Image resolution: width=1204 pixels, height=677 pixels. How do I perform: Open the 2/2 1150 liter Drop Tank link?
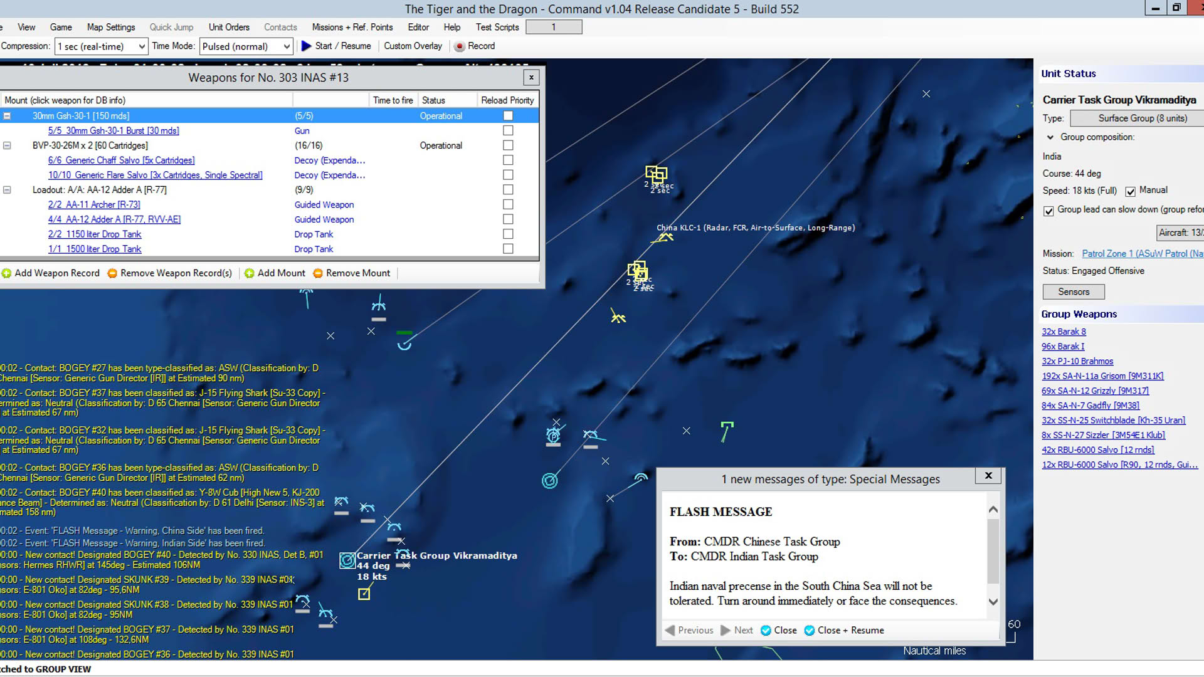coord(95,234)
